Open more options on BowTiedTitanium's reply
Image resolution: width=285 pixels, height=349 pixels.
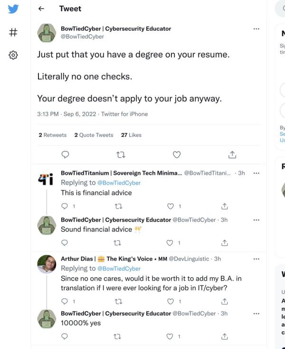click(256, 173)
